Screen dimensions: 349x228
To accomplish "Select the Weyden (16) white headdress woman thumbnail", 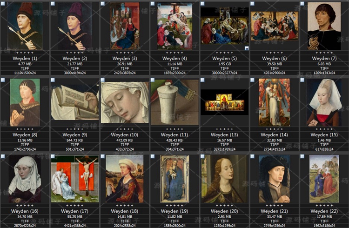I will coord(25,179).
